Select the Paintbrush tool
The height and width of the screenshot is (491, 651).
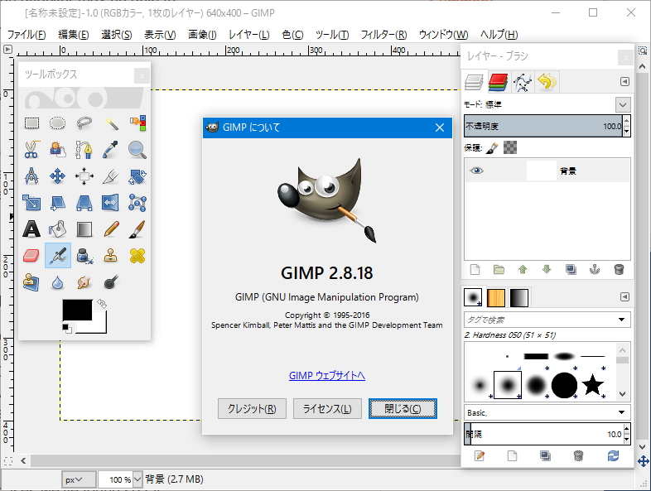137,229
